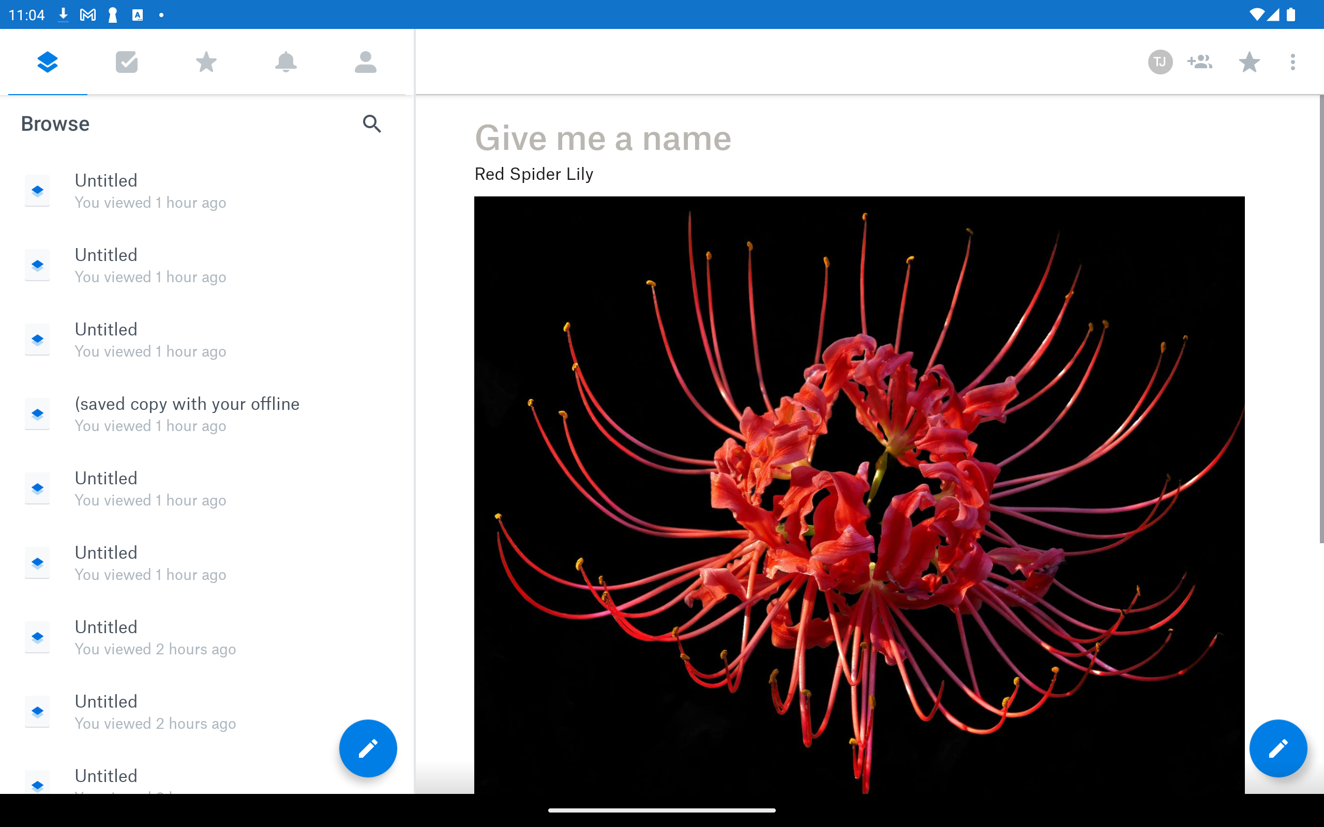Click the document vertical scrollbar

1321,319
